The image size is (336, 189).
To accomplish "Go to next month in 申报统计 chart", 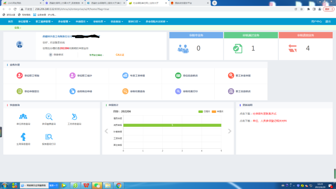I will pyautogui.click(x=230, y=131).
